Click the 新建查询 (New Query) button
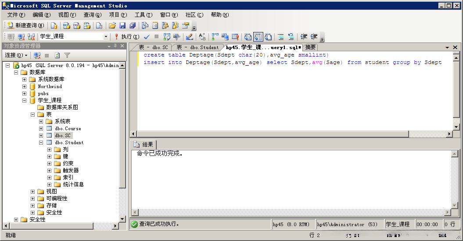The width and height of the screenshot is (463, 241). (26, 26)
